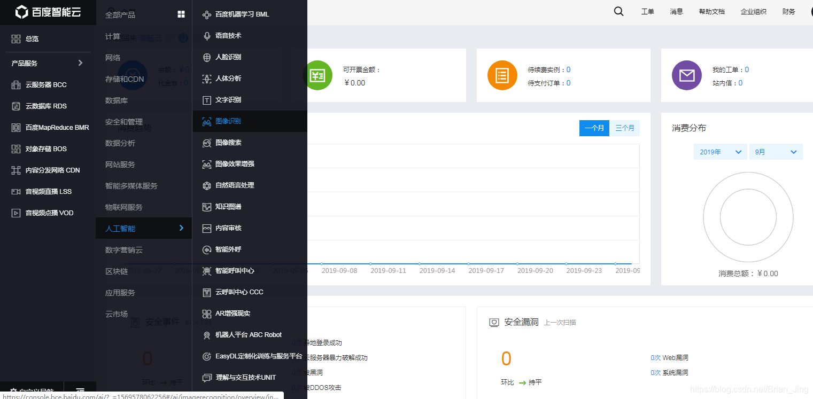Screen dimensions: 813x399
Task: Expand the 人工智能 submenu arrow
Action: [x=181, y=228]
